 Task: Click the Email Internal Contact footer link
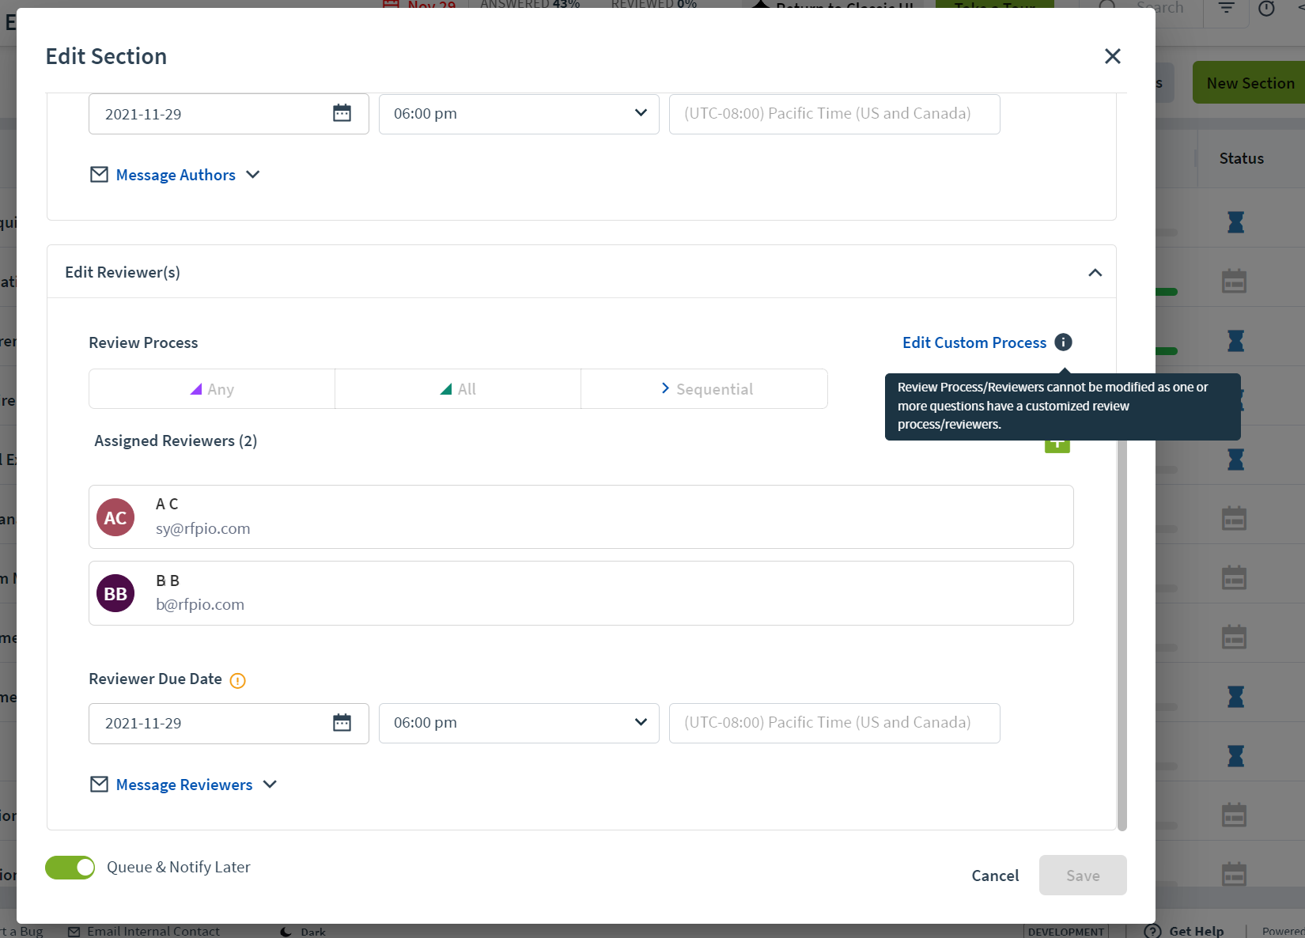pos(153,931)
